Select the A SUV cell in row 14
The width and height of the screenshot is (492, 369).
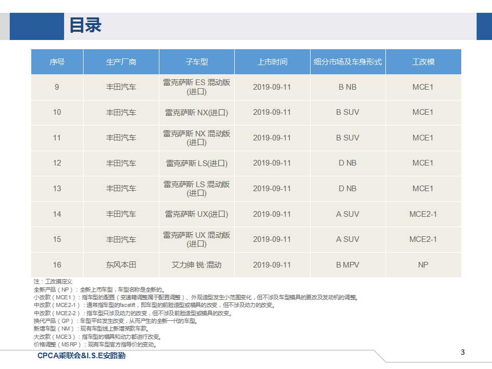click(x=347, y=214)
